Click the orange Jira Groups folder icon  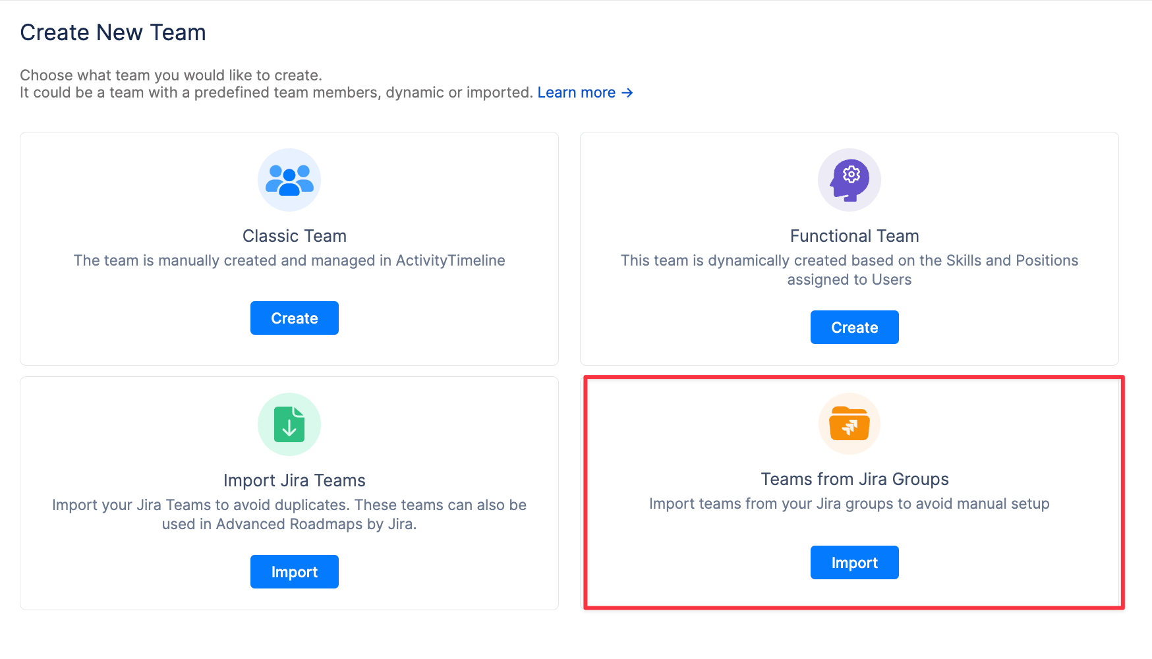pos(850,424)
